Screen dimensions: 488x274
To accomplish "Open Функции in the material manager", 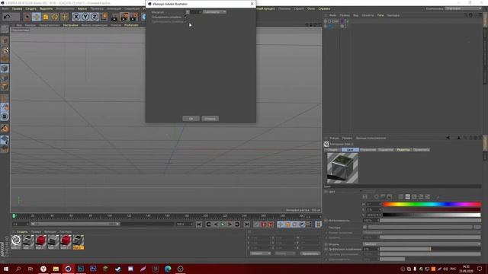I will [50, 231].
